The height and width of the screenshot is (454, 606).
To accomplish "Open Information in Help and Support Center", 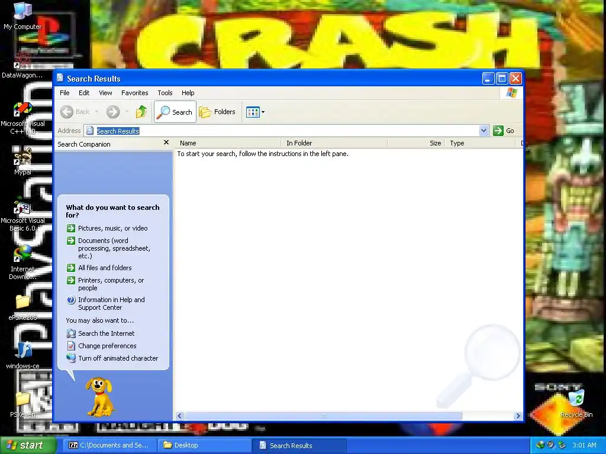I will pos(106,303).
